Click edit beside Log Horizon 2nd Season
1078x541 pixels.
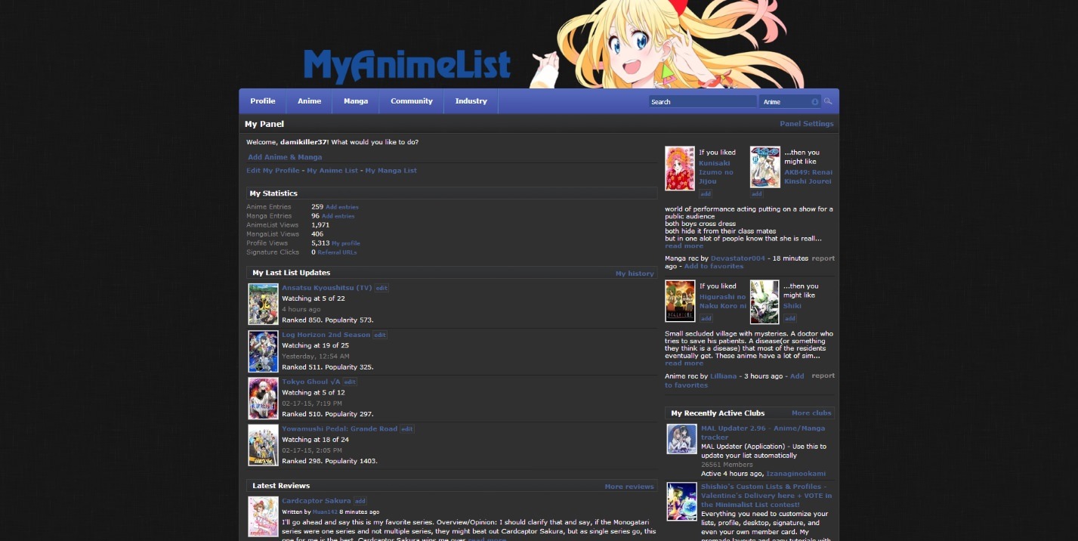pos(380,334)
